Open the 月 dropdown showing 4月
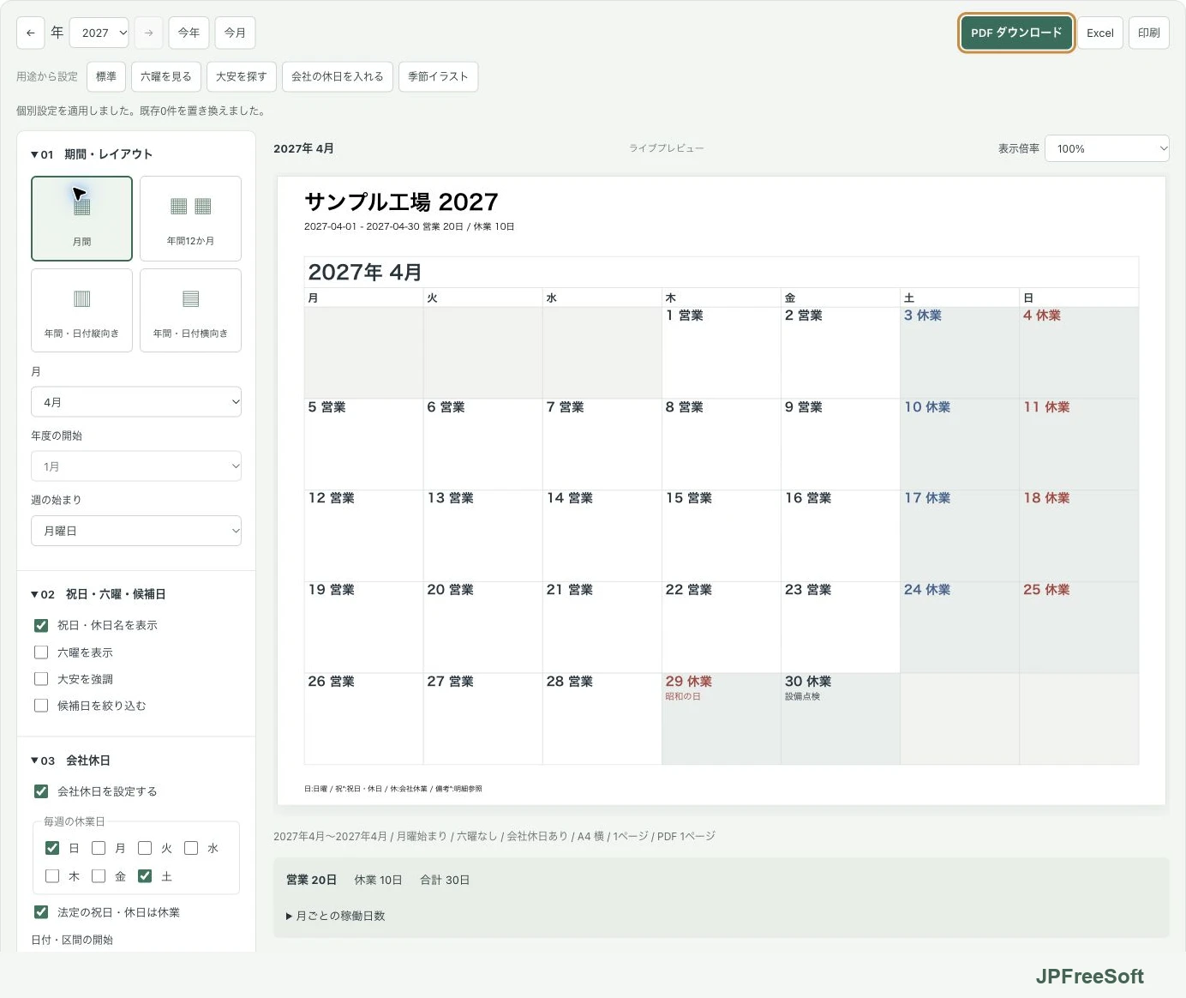The image size is (1186, 998). [136, 402]
